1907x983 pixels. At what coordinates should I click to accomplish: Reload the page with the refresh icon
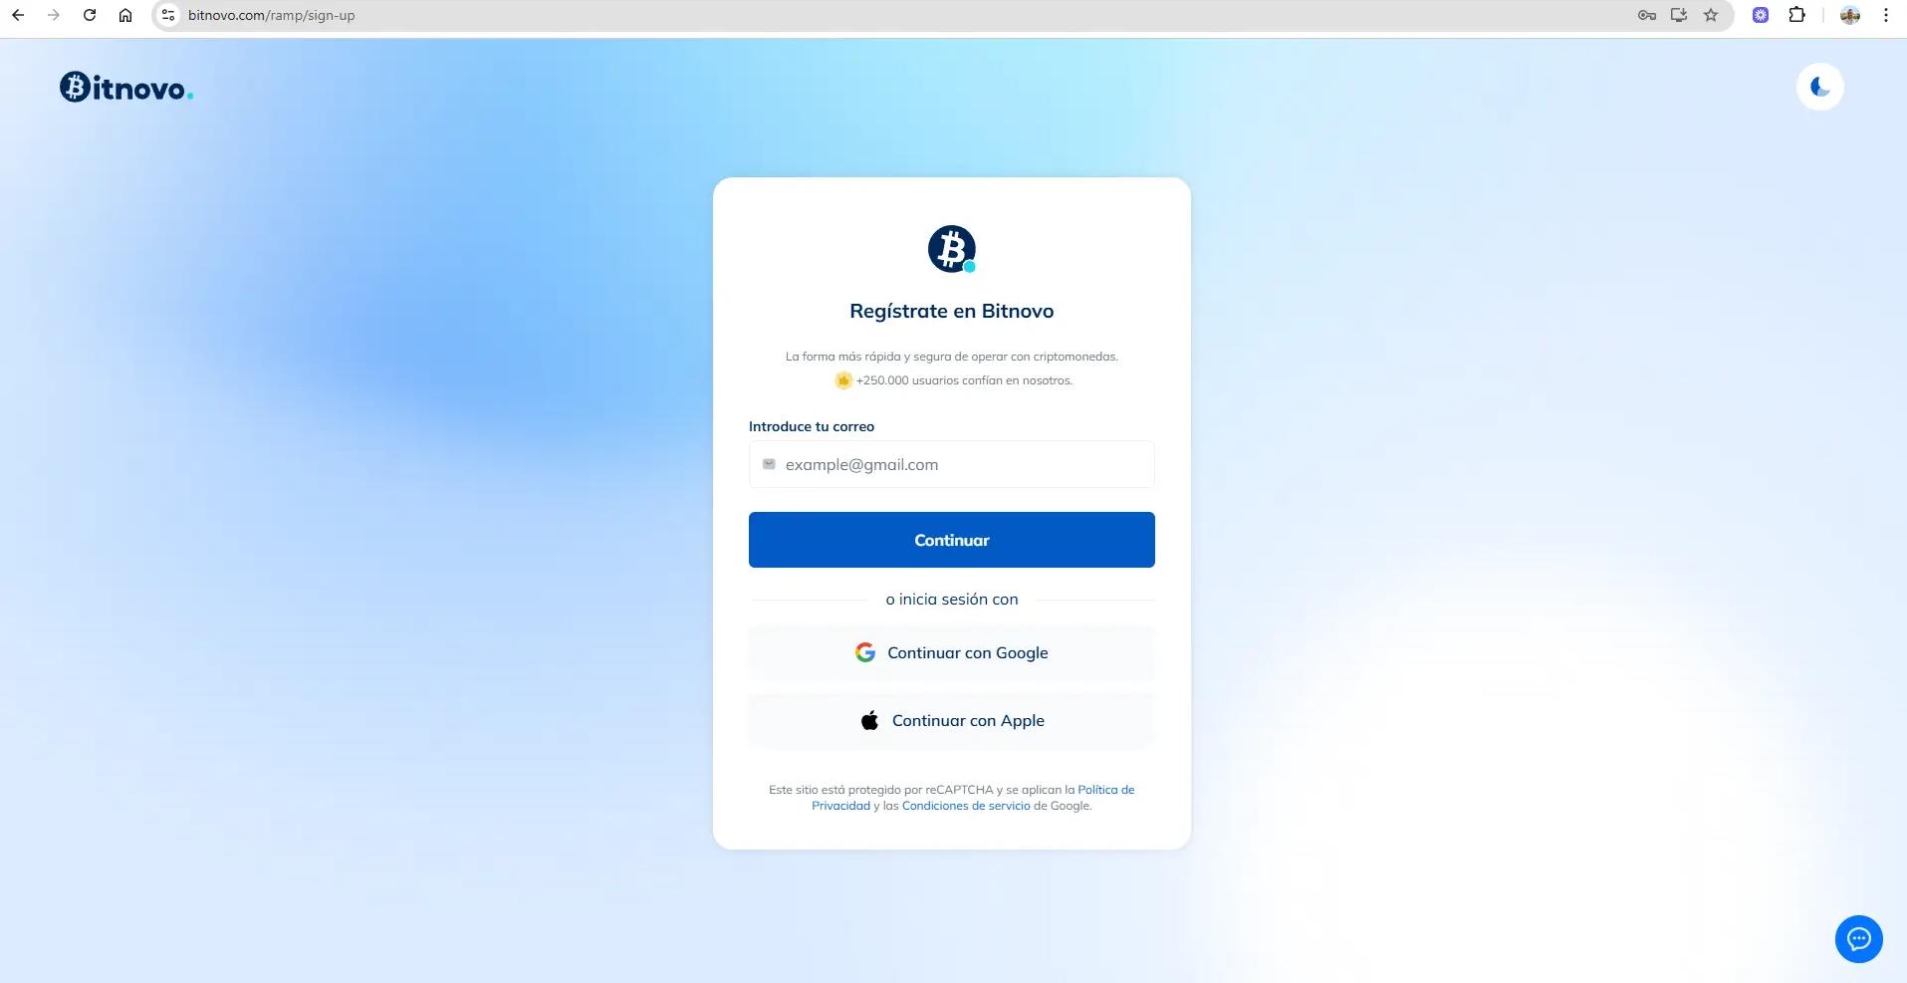point(90,15)
